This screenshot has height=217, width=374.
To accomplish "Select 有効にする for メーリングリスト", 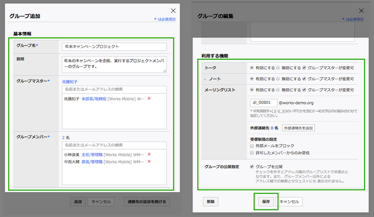I will tap(252, 90).
